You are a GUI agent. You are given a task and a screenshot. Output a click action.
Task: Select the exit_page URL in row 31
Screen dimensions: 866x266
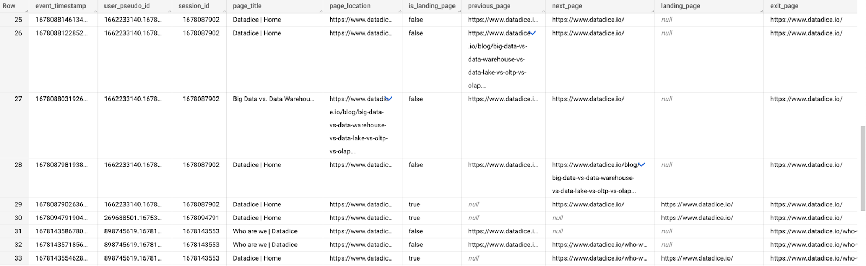(x=813, y=231)
